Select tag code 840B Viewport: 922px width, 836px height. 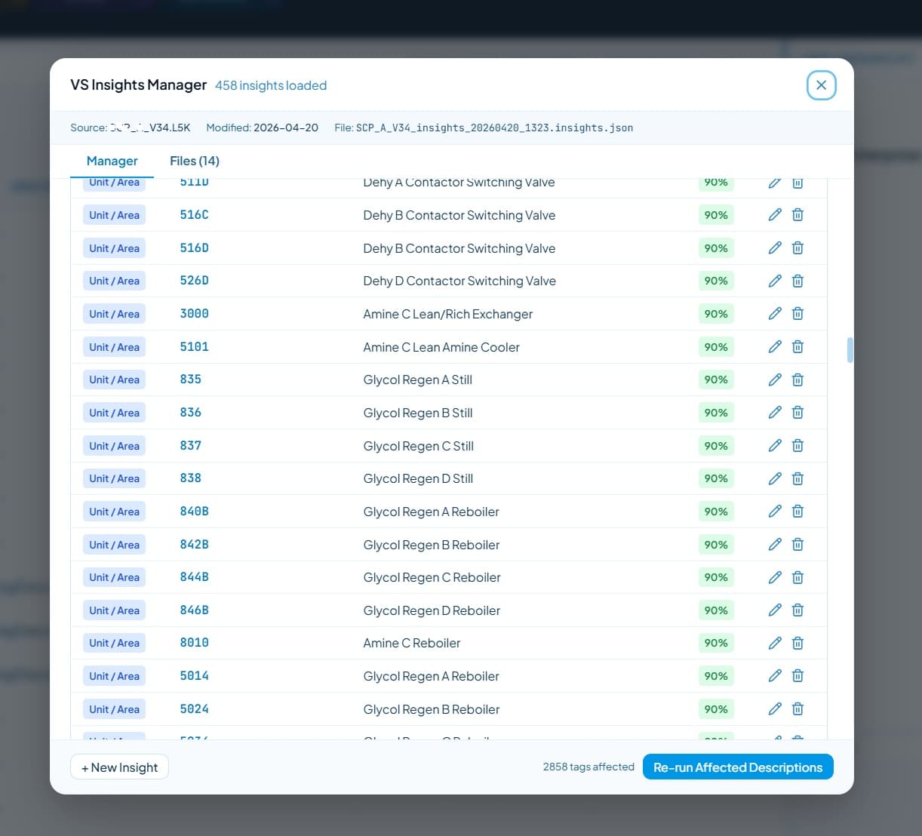(x=194, y=512)
